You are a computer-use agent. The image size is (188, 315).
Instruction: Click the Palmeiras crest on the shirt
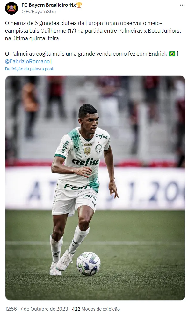98,149
